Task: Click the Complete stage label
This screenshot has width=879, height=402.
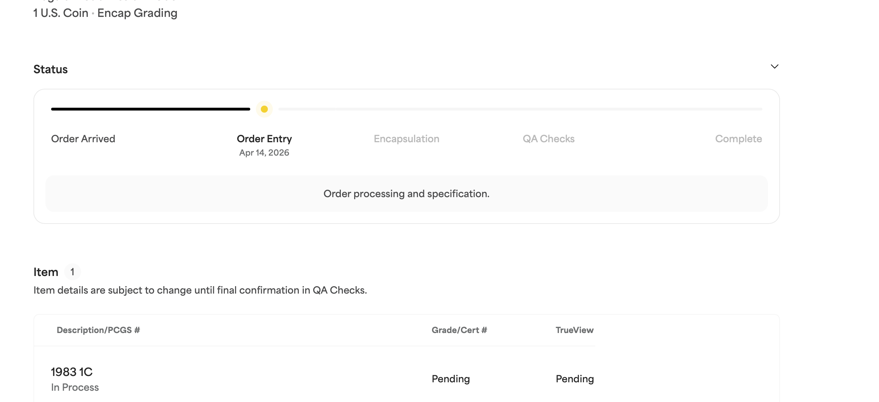Action: (738, 139)
